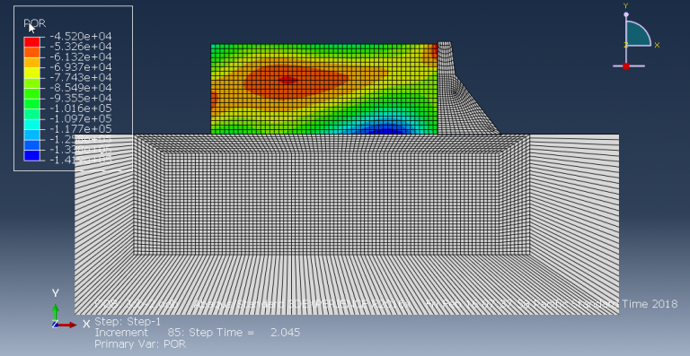The height and width of the screenshot is (356, 690).
Task: Click the legend value -4.520e+04
Action: pyautogui.click(x=81, y=36)
